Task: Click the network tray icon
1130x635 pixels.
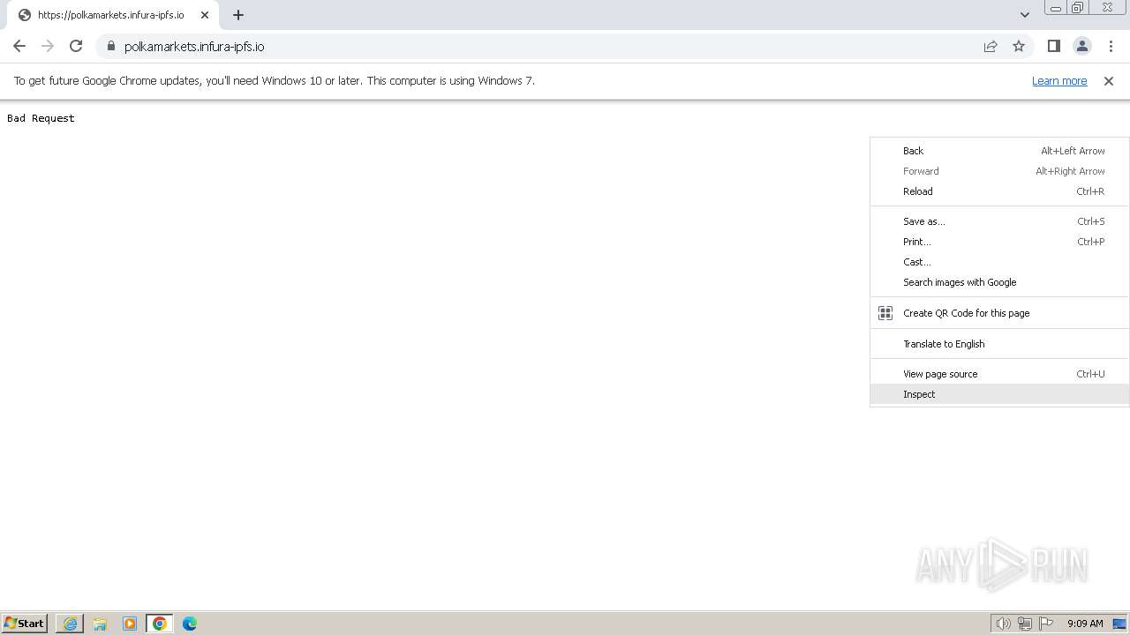Action: click(x=1025, y=624)
